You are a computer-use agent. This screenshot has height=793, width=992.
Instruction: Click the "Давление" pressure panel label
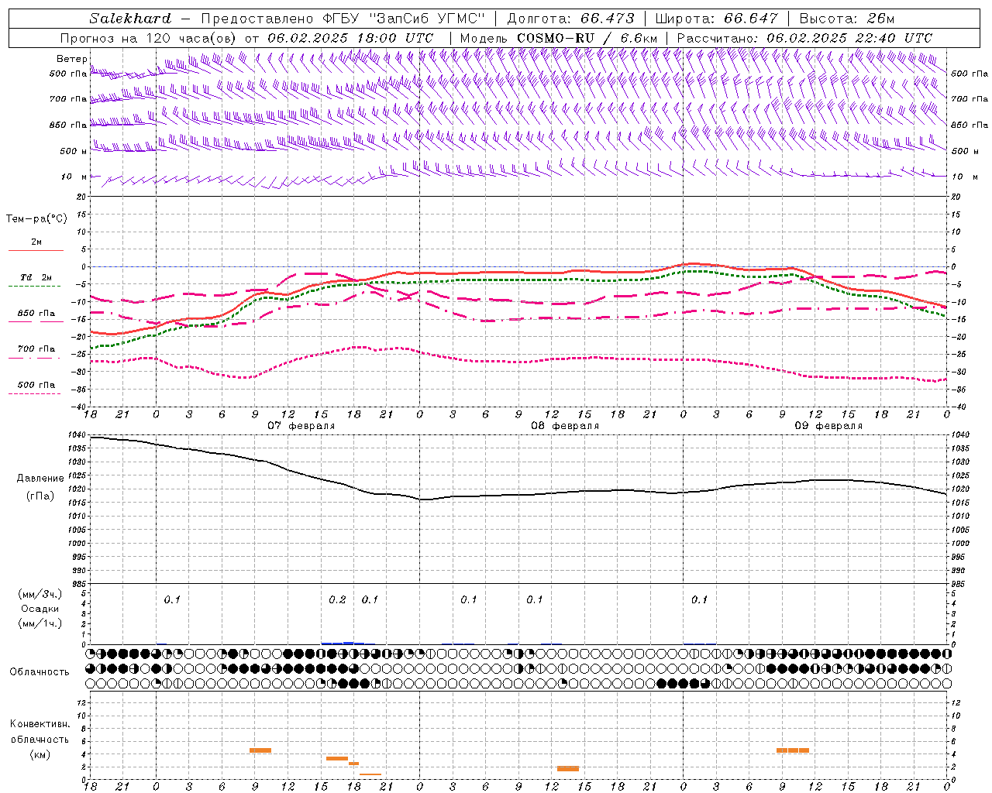[x=40, y=478]
